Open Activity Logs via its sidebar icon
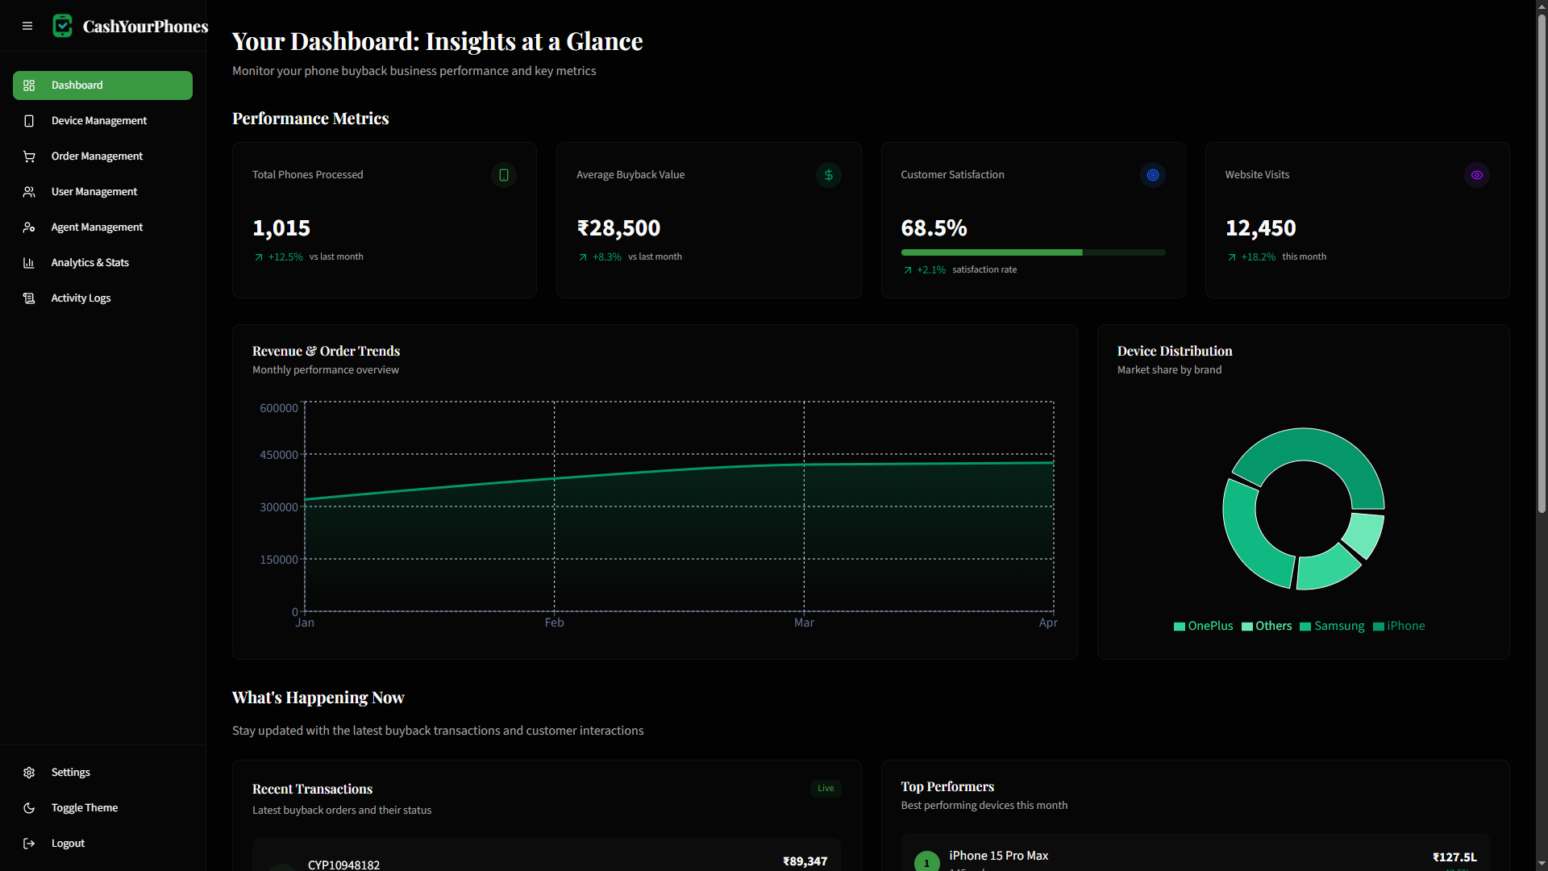This screenshot has width=1548, height=871. pos(29,298)
